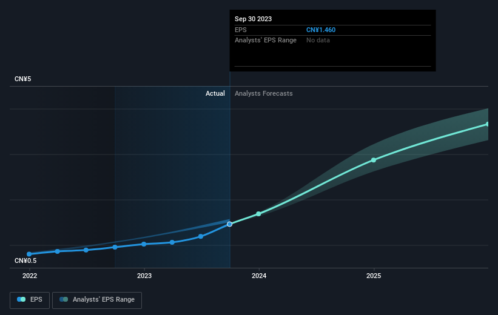Image resolution: width=498 pixels, height=315 pixels.
Task: Select the start-of-2022 EPS data point
Action: (x=29, y=254)
